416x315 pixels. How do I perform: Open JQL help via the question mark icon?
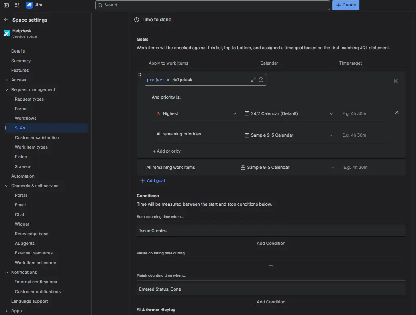pyautogui.click(x=261, y=80)
